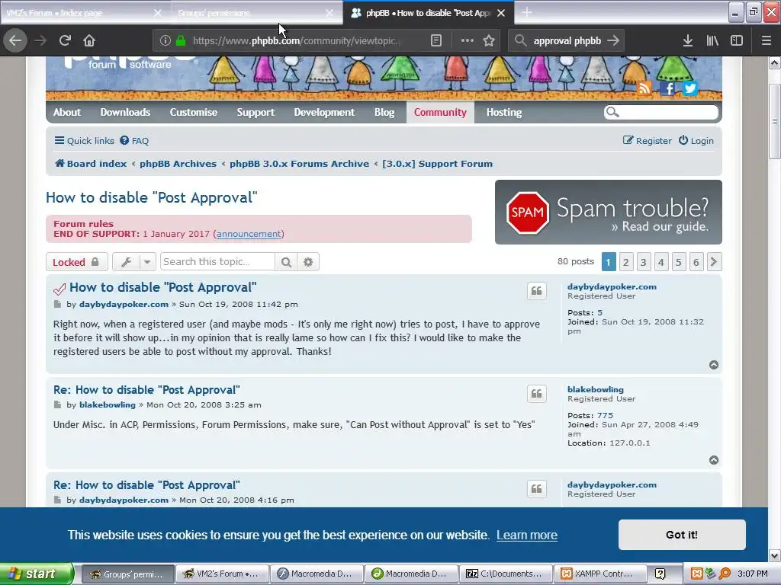Viewport: 781px width, 585px height.
Task: Follow the Learn more cookie link
Action: 527,535
